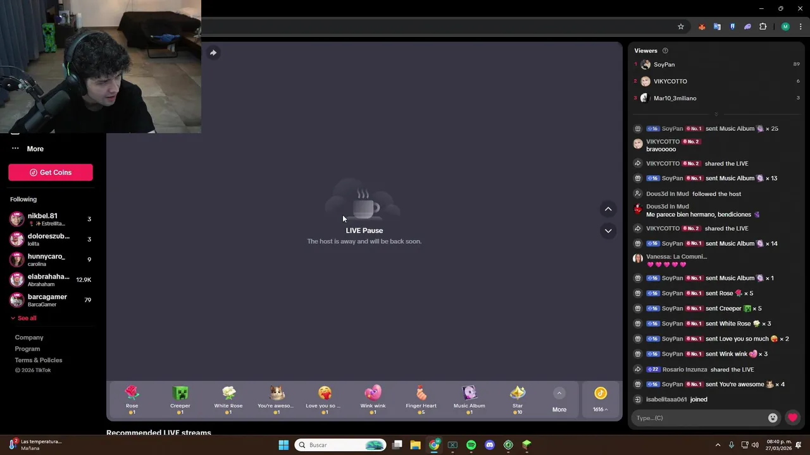The height and width of the screenshot is (455, 810).
Task: Send a Finger Heart gift
Action: (x=421, y=400)
